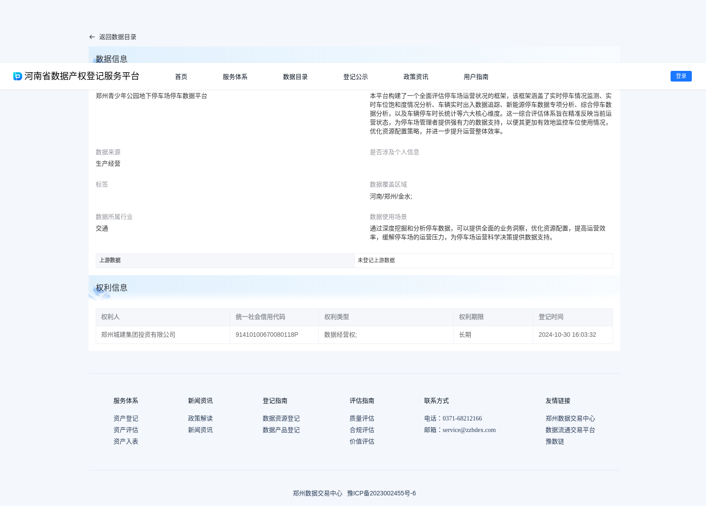
Task: Click the 河南/郑州/金水; coverage value
Action: (x=391, y=196)
